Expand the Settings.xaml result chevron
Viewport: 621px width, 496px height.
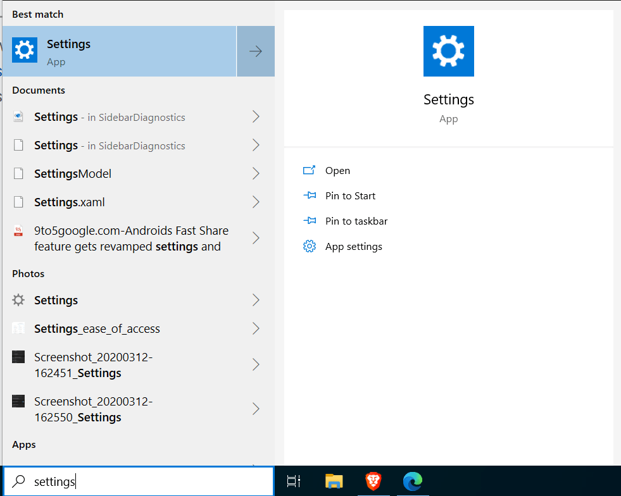(x=256, y=202)
